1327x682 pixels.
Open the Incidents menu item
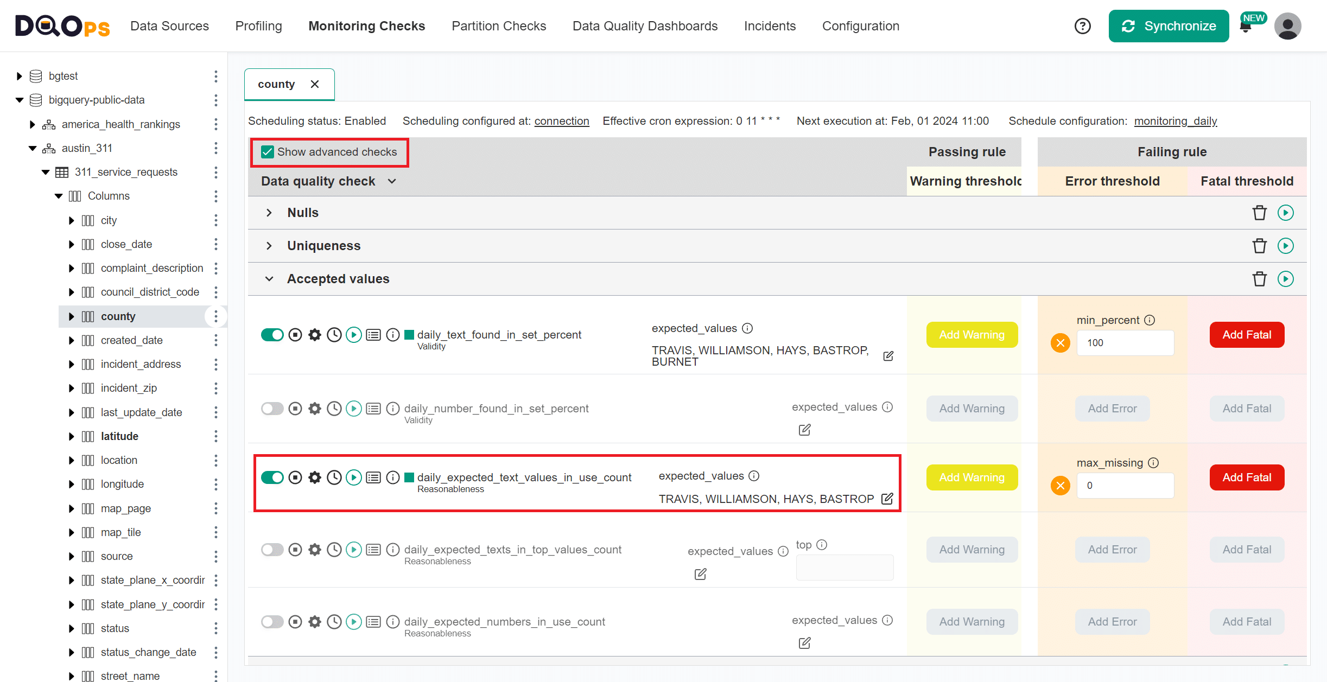769,26
